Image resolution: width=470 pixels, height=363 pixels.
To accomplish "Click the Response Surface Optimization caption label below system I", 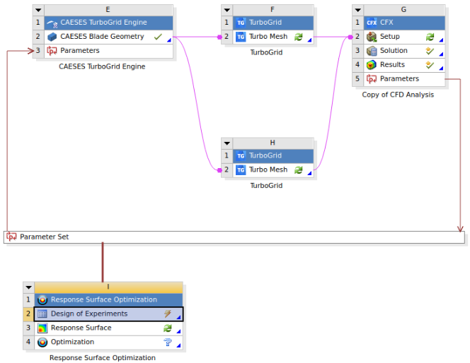I will click(x=103, y=357).
